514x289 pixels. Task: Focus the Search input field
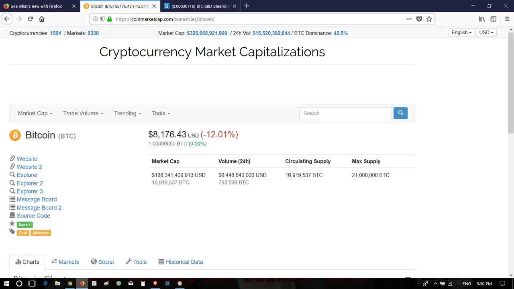pyautogui.click(x=345, y=113)
